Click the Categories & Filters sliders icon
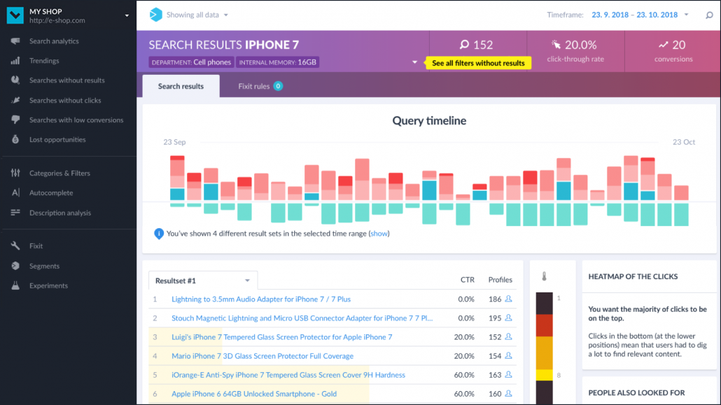 coord(15,173)
